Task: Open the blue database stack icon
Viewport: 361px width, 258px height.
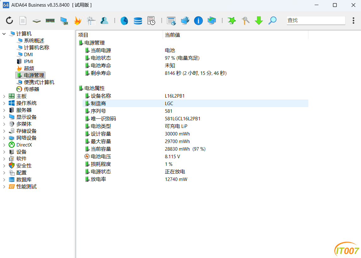Action: (138, 21)
